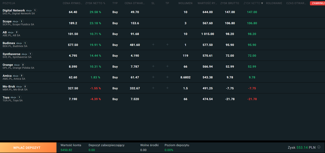Select Orange gross profit 52.99
Viewport: 325px width, 153px height.
[x=230, y=66]
